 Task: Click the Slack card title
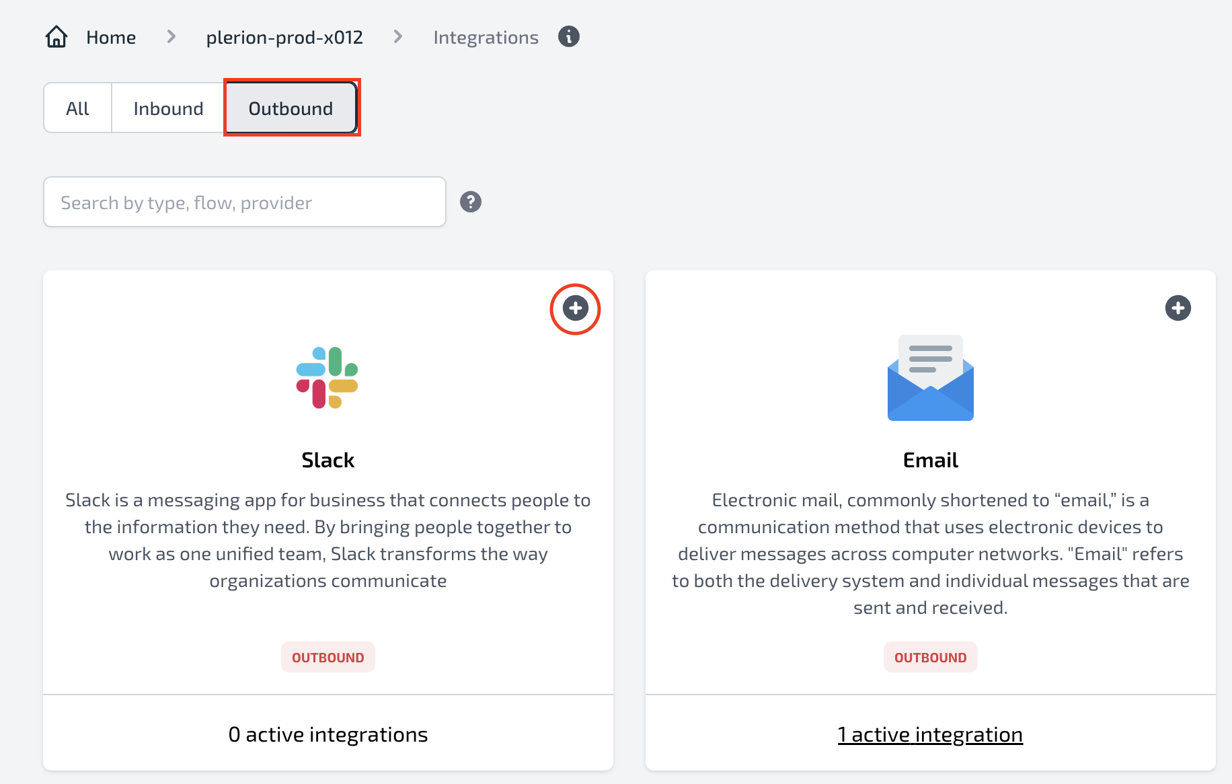328,460
